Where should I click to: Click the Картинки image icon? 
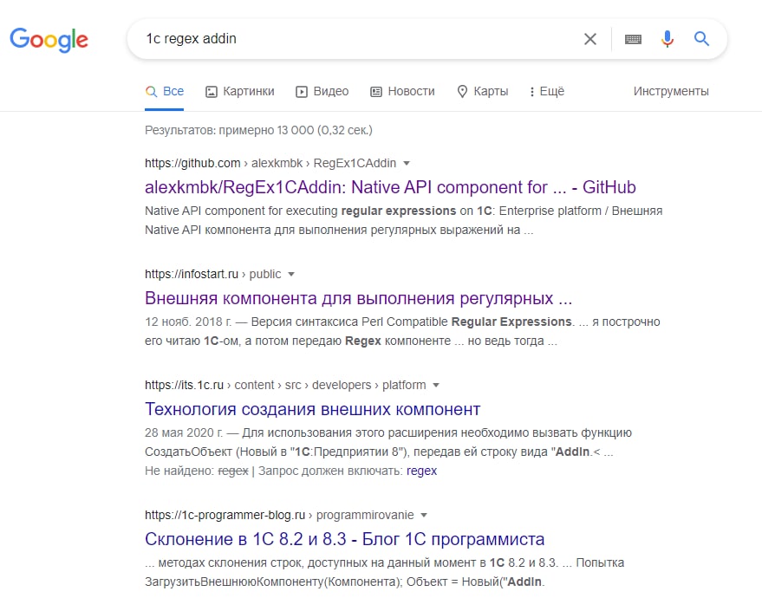211,92
